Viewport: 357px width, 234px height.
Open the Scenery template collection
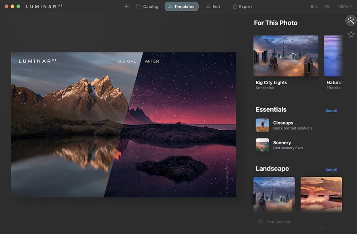pos(279,145)
